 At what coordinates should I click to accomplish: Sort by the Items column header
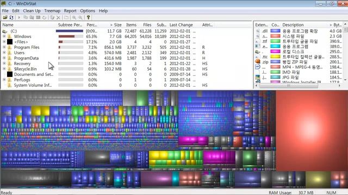130,25
